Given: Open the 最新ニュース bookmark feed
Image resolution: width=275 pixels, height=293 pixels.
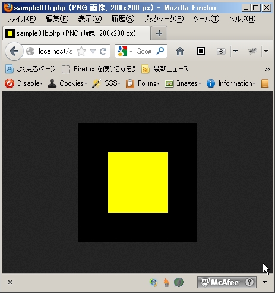Looking at the screenshot, I should click(165, 69).
